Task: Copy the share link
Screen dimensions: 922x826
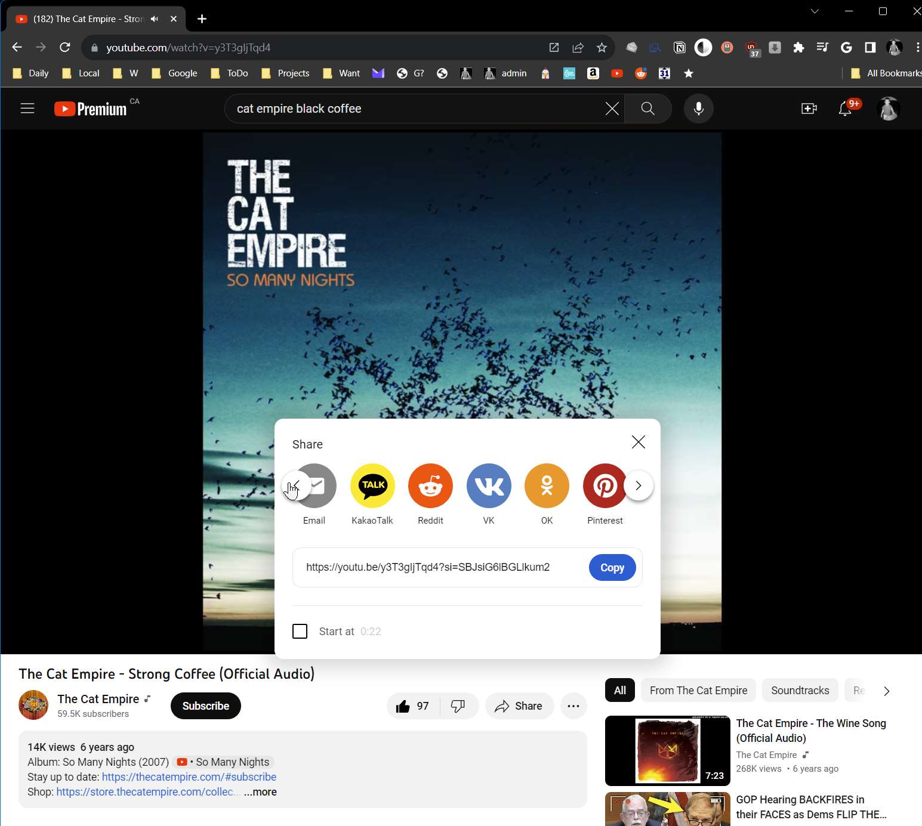Action: (612, 568)
